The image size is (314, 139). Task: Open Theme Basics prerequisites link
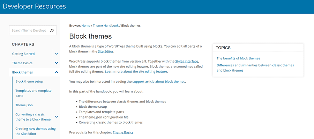coord(123,132)
